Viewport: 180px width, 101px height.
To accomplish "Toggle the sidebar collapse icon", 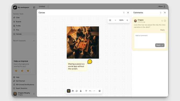I will [x=34, y=8].
